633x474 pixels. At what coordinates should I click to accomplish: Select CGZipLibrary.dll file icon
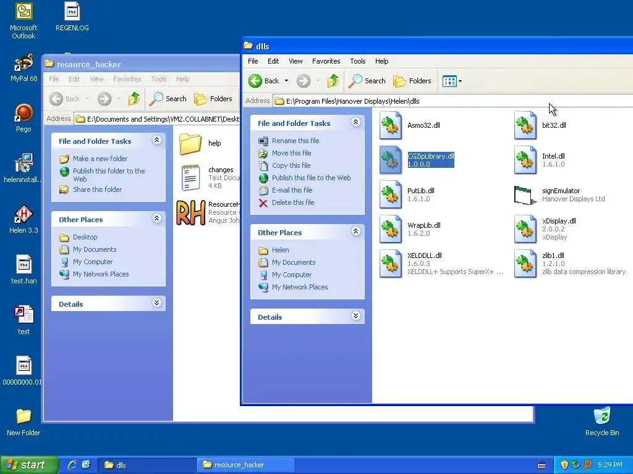(x=391, y=160)
